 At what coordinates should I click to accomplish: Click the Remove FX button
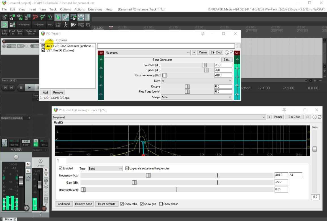(58, 92)
